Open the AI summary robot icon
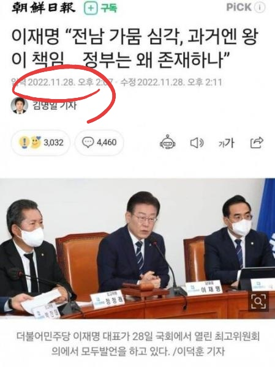 [167, 142]
